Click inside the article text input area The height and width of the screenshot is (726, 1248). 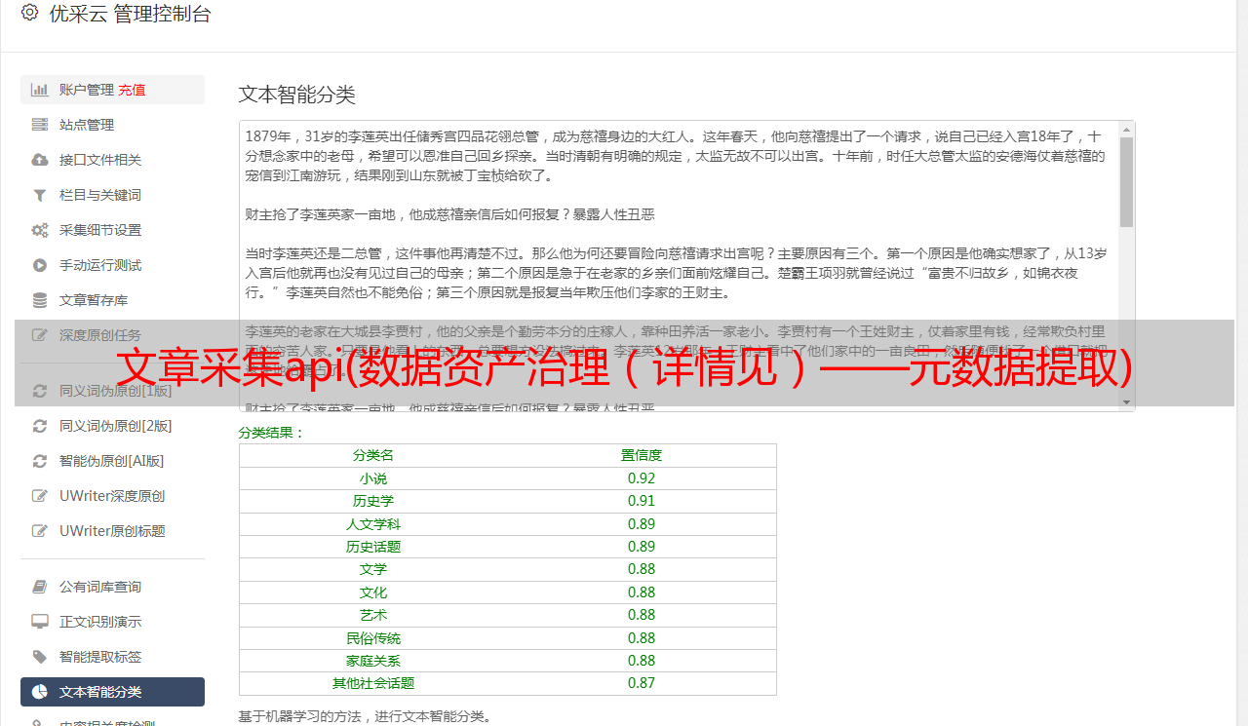(680, 265)
